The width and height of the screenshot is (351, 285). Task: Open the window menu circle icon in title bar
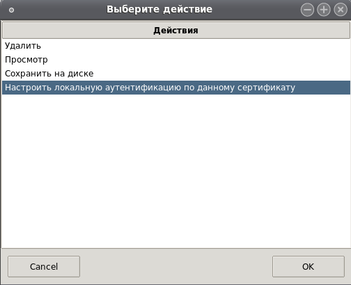coord(11,10)
